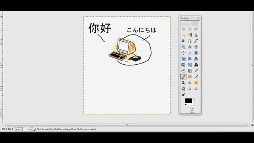Select the Fuzzy Select wand tool
The width and height of the screenshot is (254, 143).
pos(183,35)
